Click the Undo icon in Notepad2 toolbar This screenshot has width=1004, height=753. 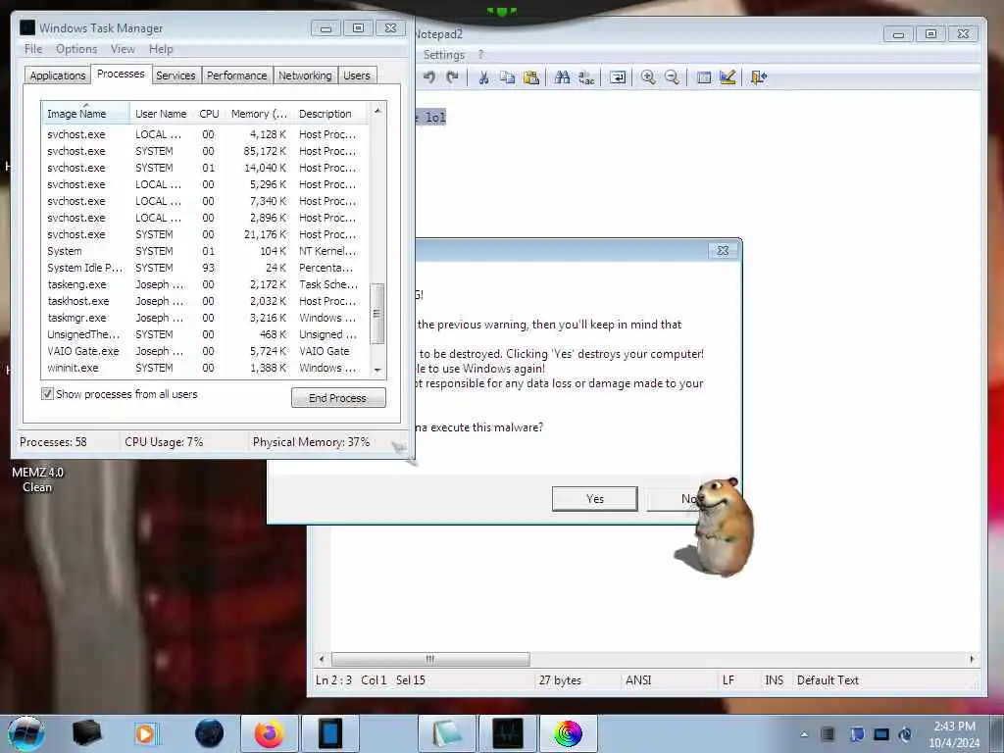point(429,77)
